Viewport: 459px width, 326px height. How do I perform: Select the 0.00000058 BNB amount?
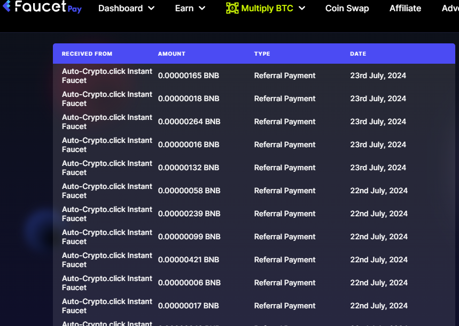click(x=189, y=191)
